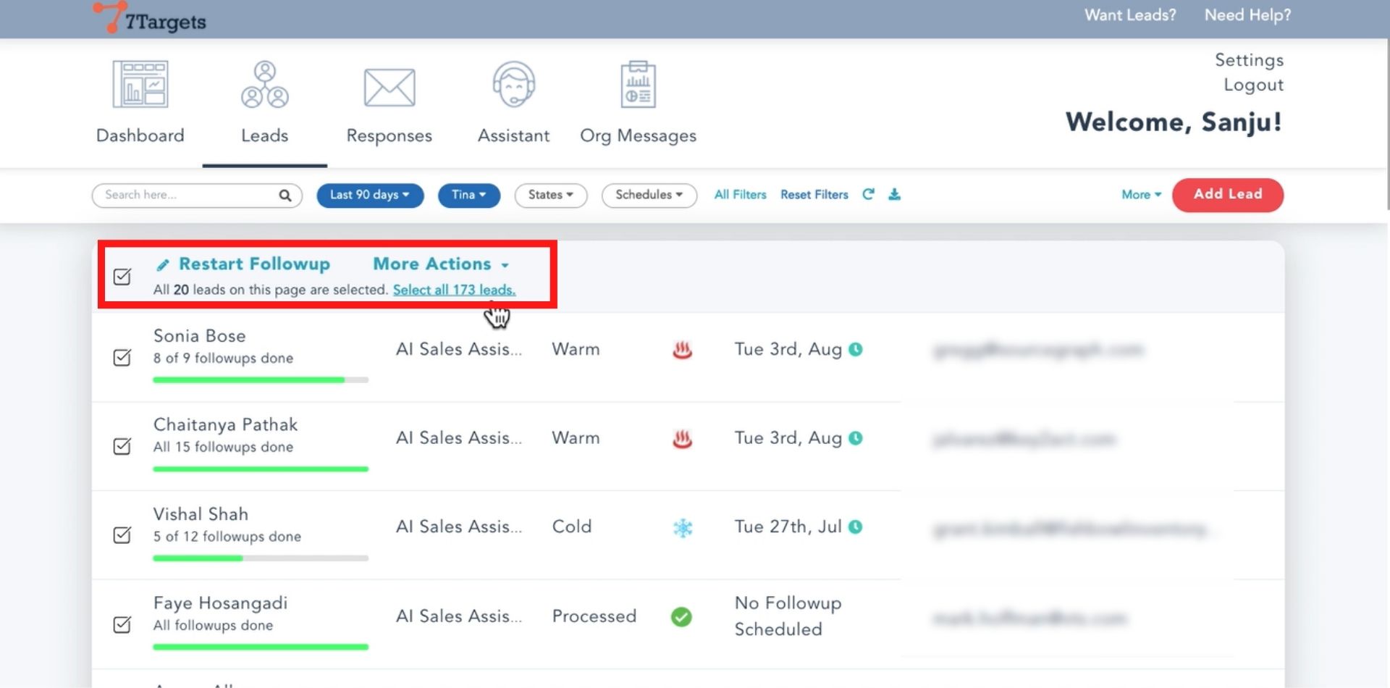This screenshot has height=688, width=1390.
Task: Uncheck Sonia Bose's checkbox
Action: click(122, 358)
